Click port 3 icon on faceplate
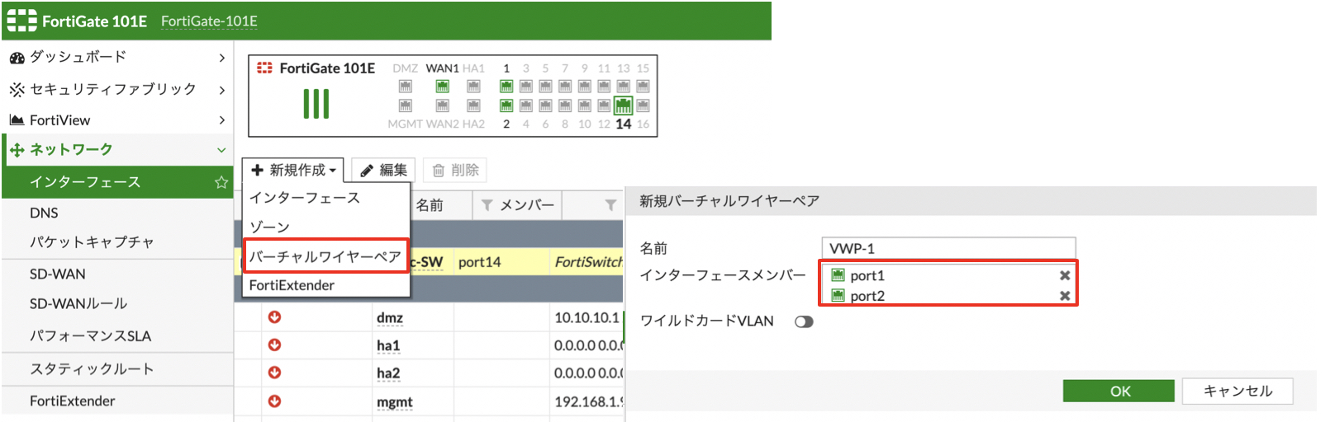The width and height of the screenshot is (1325, 422). click(x=525, y=87)
